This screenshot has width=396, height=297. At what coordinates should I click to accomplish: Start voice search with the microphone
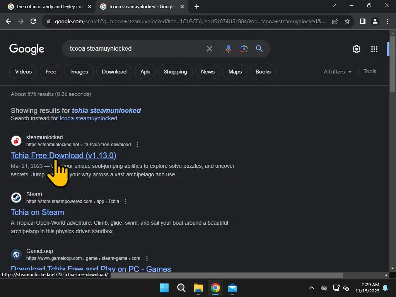(x=228, y=49)
